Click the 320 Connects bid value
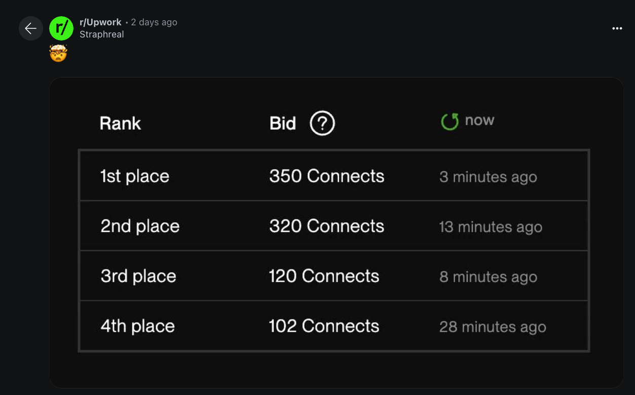This screenshot has height=395, width=635. pyautogui.click(x=326, y=226)
